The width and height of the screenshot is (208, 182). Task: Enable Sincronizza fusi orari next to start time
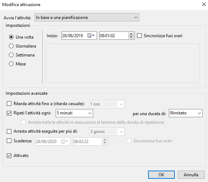click(x=139, y=36)
